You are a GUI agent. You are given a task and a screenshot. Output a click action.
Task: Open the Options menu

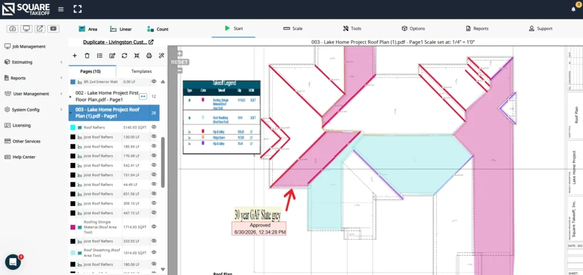[x=413, y=28]
